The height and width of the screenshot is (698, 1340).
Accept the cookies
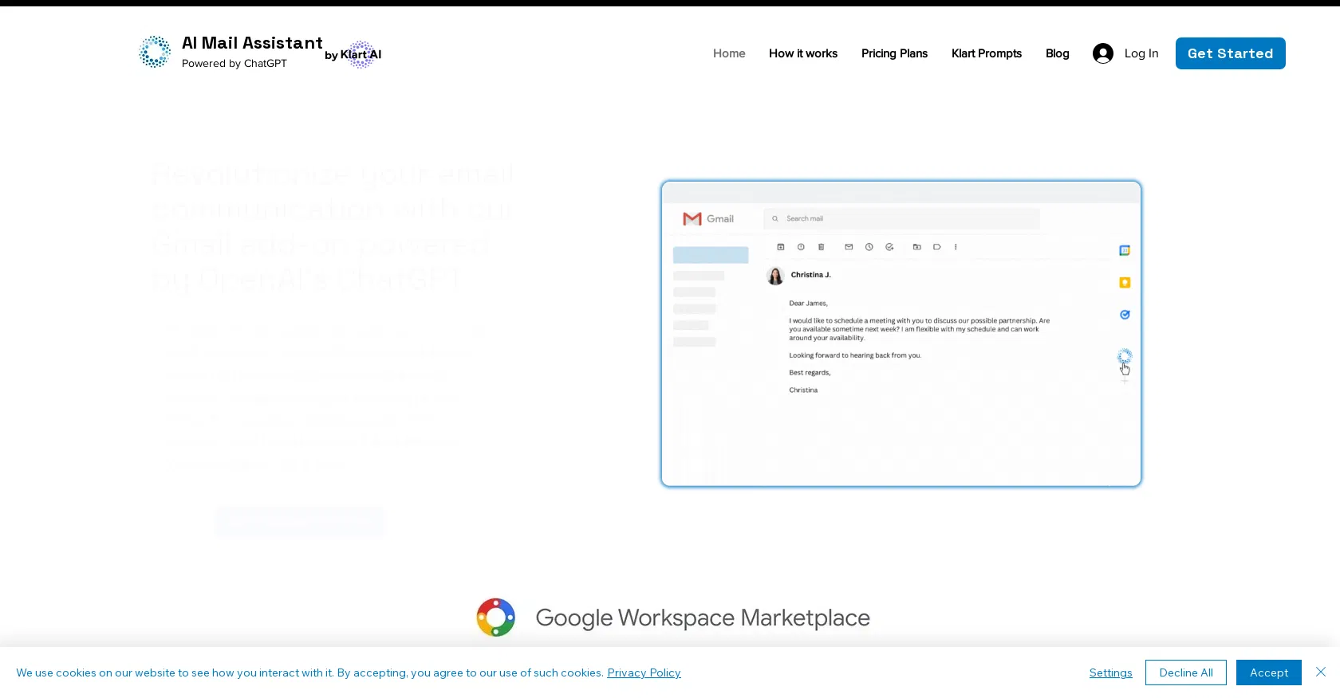coord(1268,673)
